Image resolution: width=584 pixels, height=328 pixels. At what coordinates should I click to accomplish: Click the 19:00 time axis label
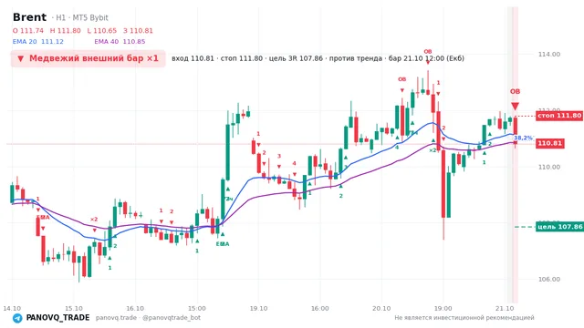443,308
